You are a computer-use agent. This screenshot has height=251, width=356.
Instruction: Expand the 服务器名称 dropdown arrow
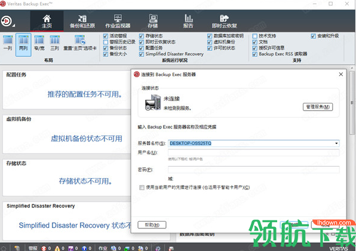click(x=336, y=143)
